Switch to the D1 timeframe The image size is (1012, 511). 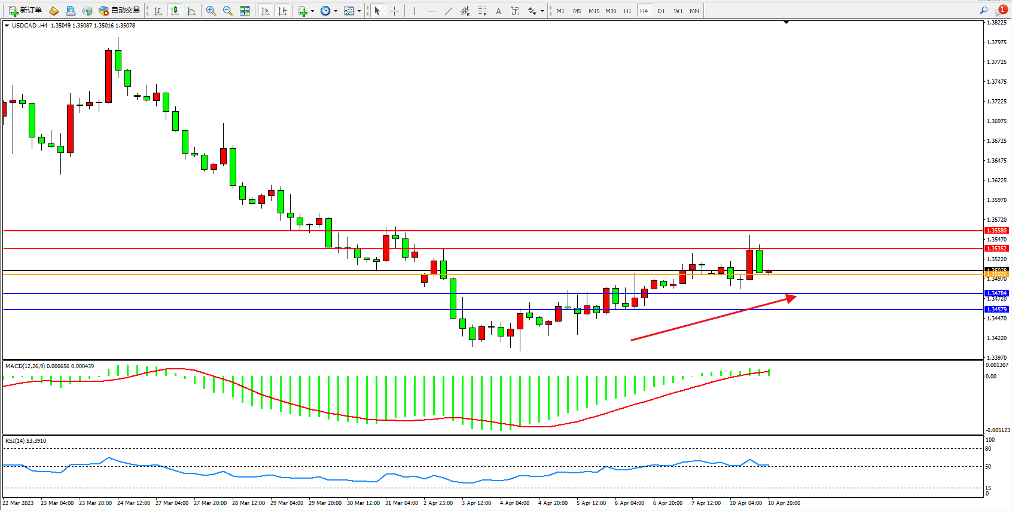661,11
